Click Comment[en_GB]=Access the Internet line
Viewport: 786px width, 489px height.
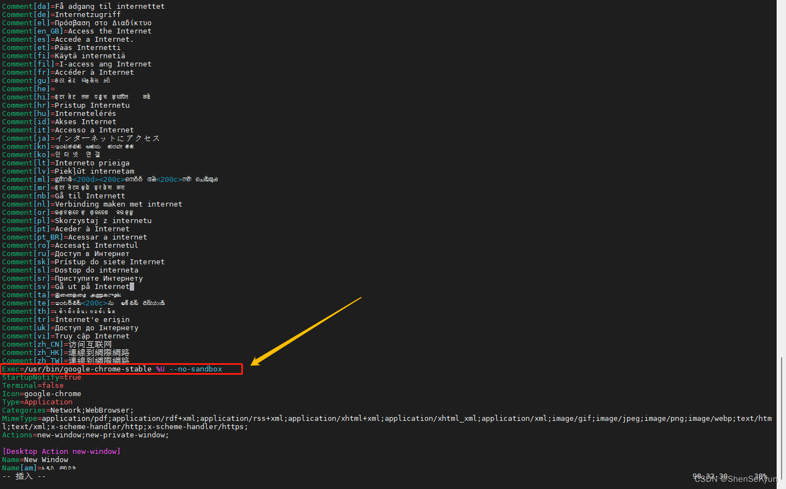click(x=76, y=31)
